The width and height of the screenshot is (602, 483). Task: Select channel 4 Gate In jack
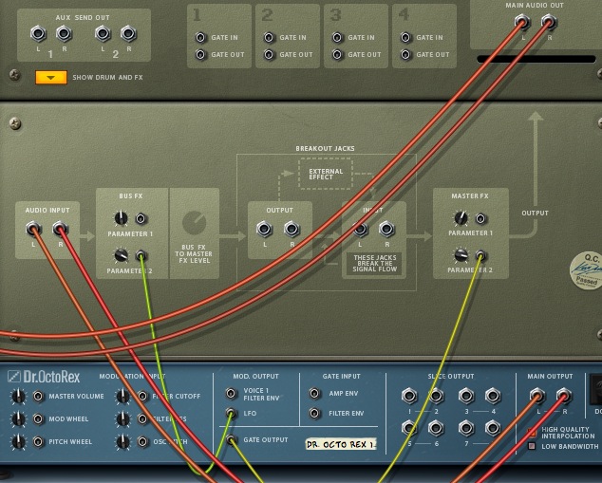coord(405,37)
